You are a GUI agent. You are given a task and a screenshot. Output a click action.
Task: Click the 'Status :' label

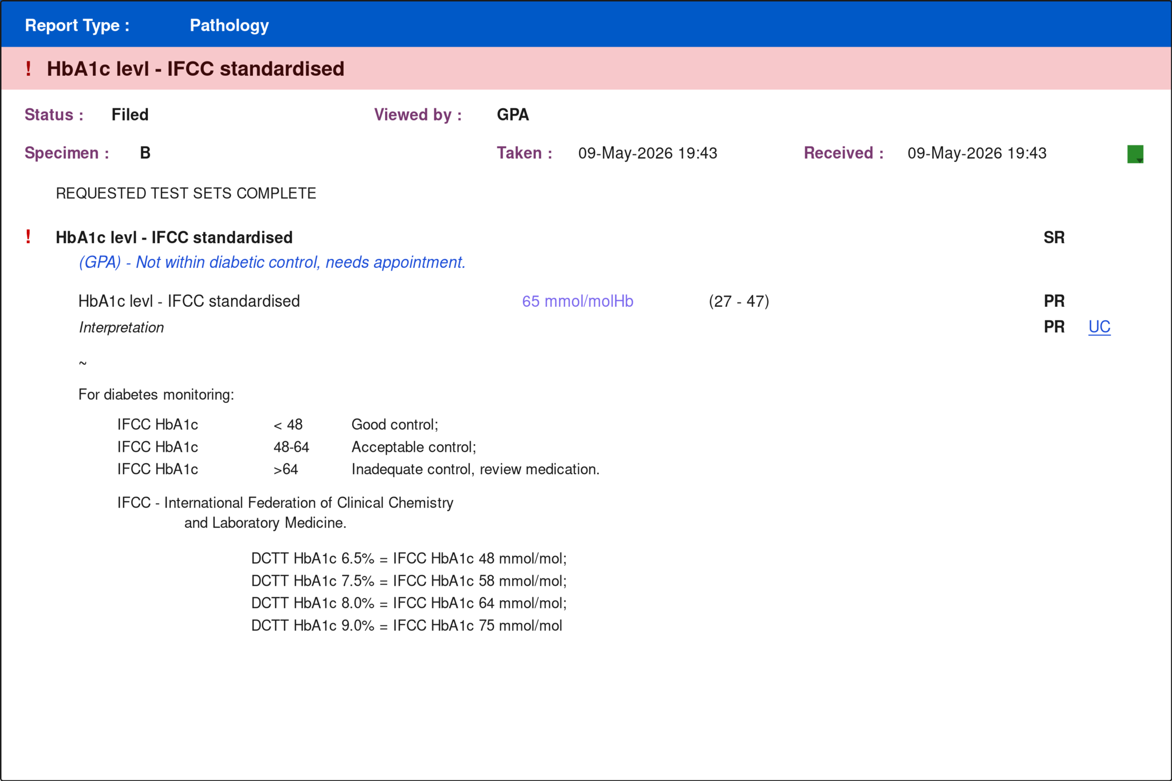point(54,114)
